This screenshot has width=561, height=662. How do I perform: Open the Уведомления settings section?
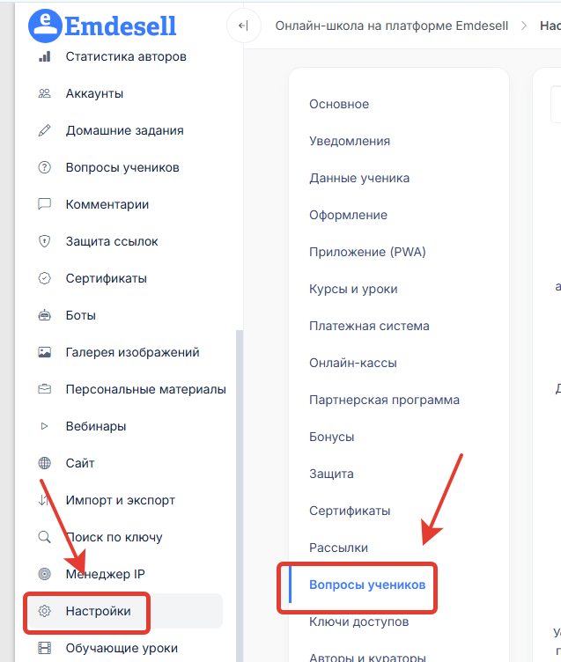point(350,141)
